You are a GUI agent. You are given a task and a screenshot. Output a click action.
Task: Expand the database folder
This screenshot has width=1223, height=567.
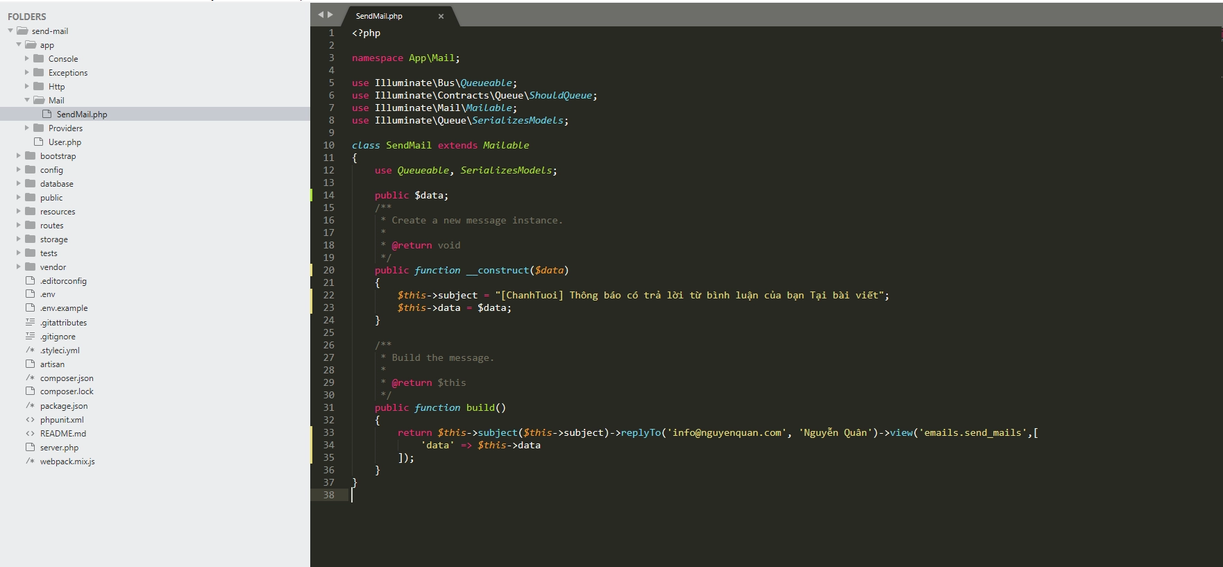coord(19,184)
